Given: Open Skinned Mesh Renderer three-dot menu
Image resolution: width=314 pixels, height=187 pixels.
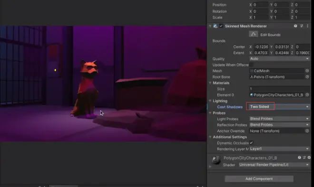Looking at the screenshot, I should (308, 26).
